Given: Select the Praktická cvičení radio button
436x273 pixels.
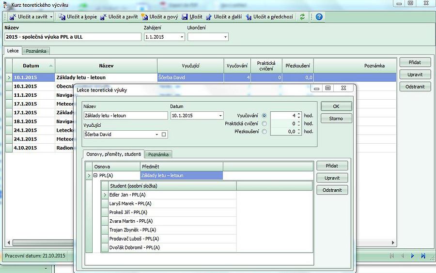Looking at the screenshot, I should pos(264,123).
